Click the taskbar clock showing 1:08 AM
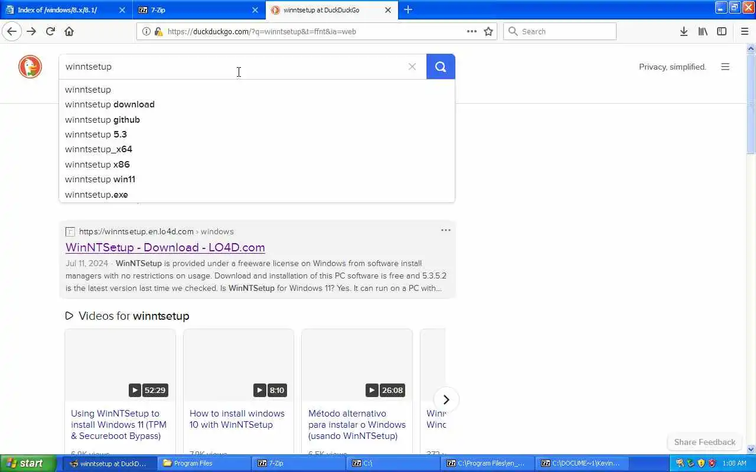The image size is (756, 472). pos(735,463)
